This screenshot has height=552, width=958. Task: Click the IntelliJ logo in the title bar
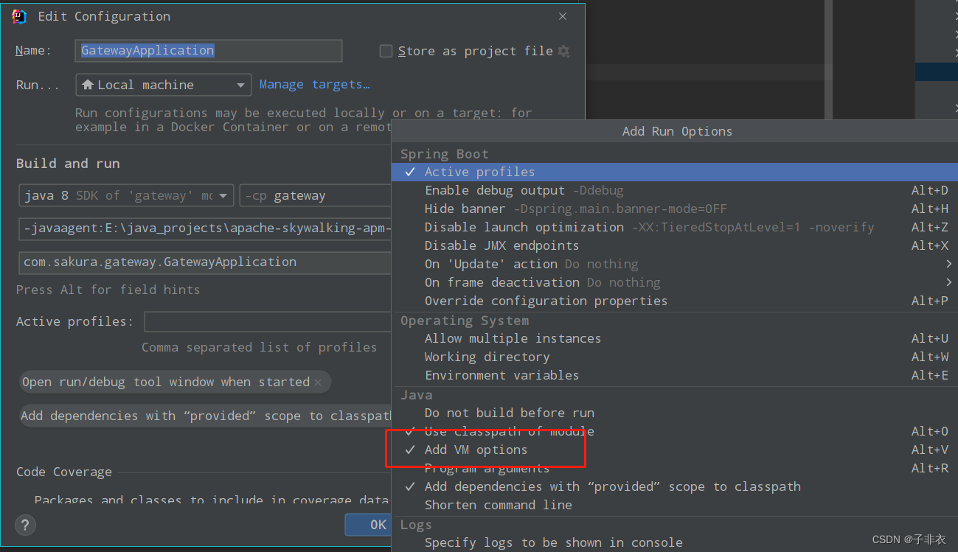coord(20,16)
